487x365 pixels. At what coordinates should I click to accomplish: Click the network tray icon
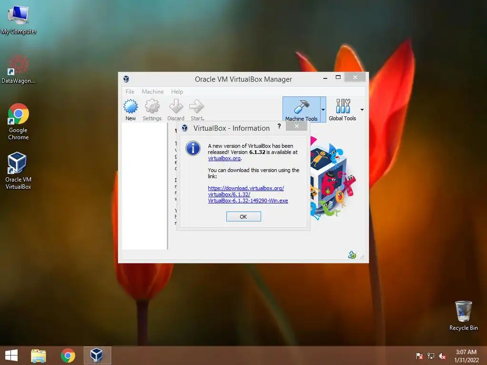pyautogui.click(x=431, y=356)
